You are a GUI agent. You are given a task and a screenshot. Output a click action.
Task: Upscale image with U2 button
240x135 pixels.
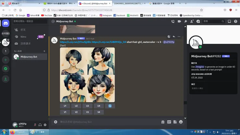76,106
